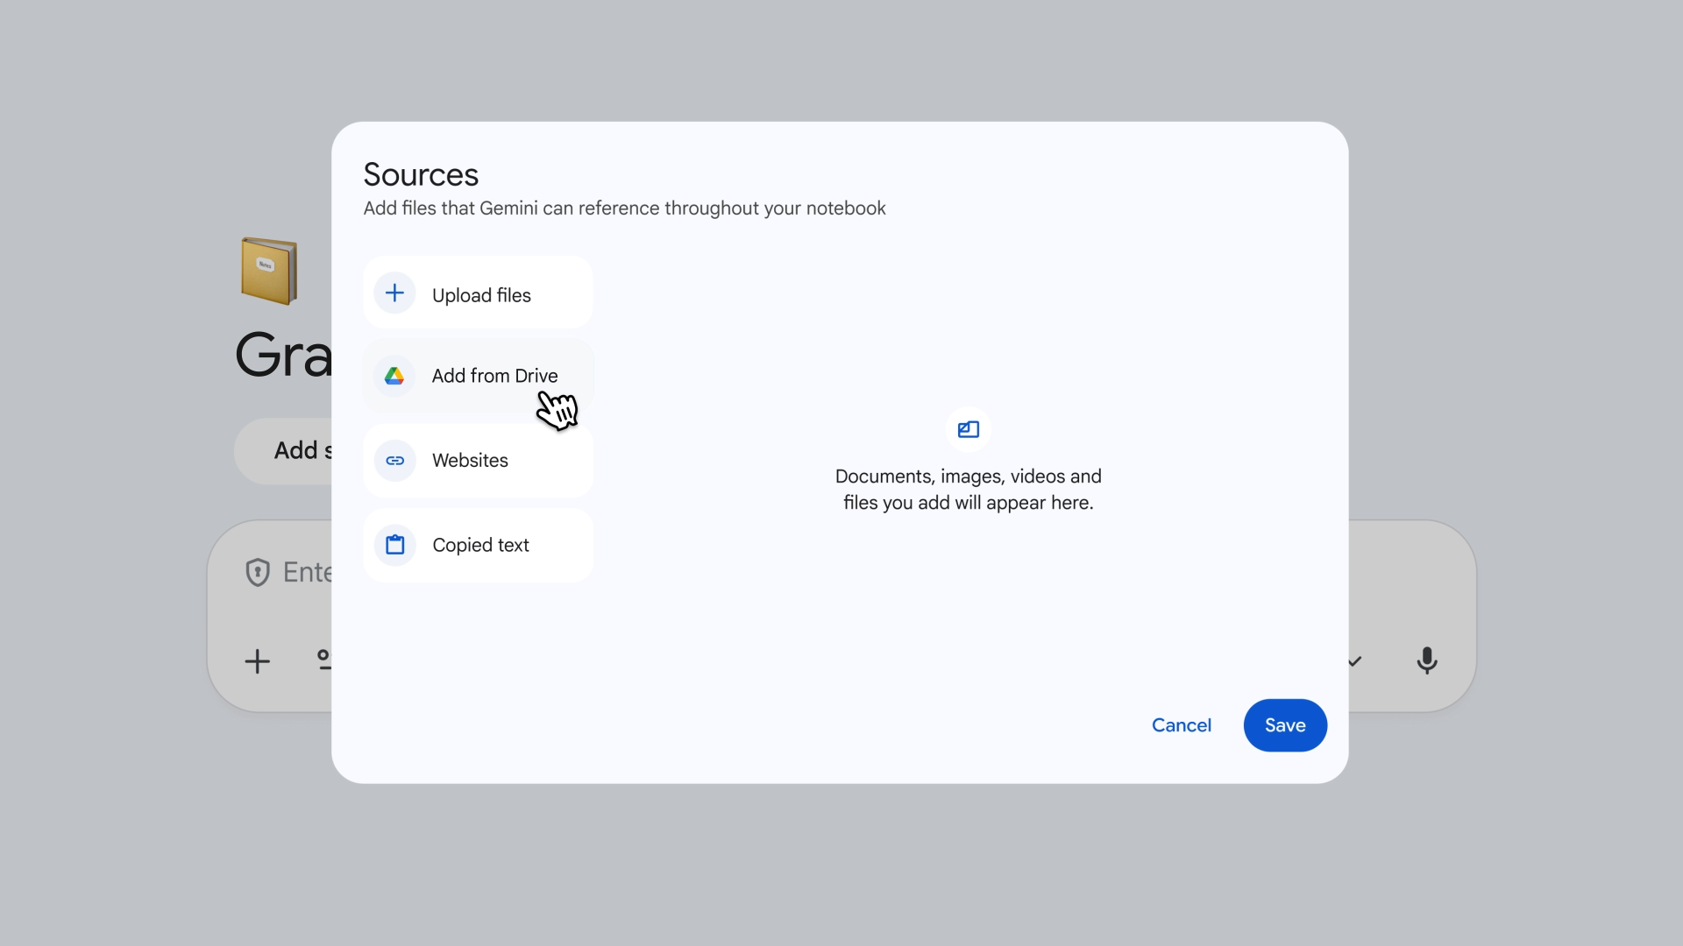
Task: Click the microphone icon in prompt bar
Action: pyautogui.click(x=1426, y=660)
